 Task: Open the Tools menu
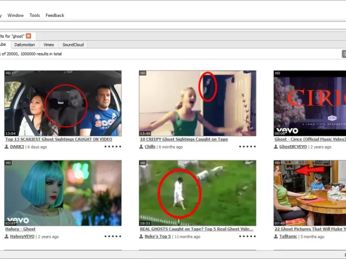click(x=35, y=15)
